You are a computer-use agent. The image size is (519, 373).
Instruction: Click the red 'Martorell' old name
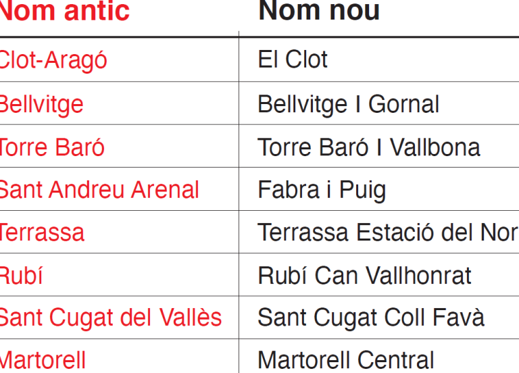point(43,360)
